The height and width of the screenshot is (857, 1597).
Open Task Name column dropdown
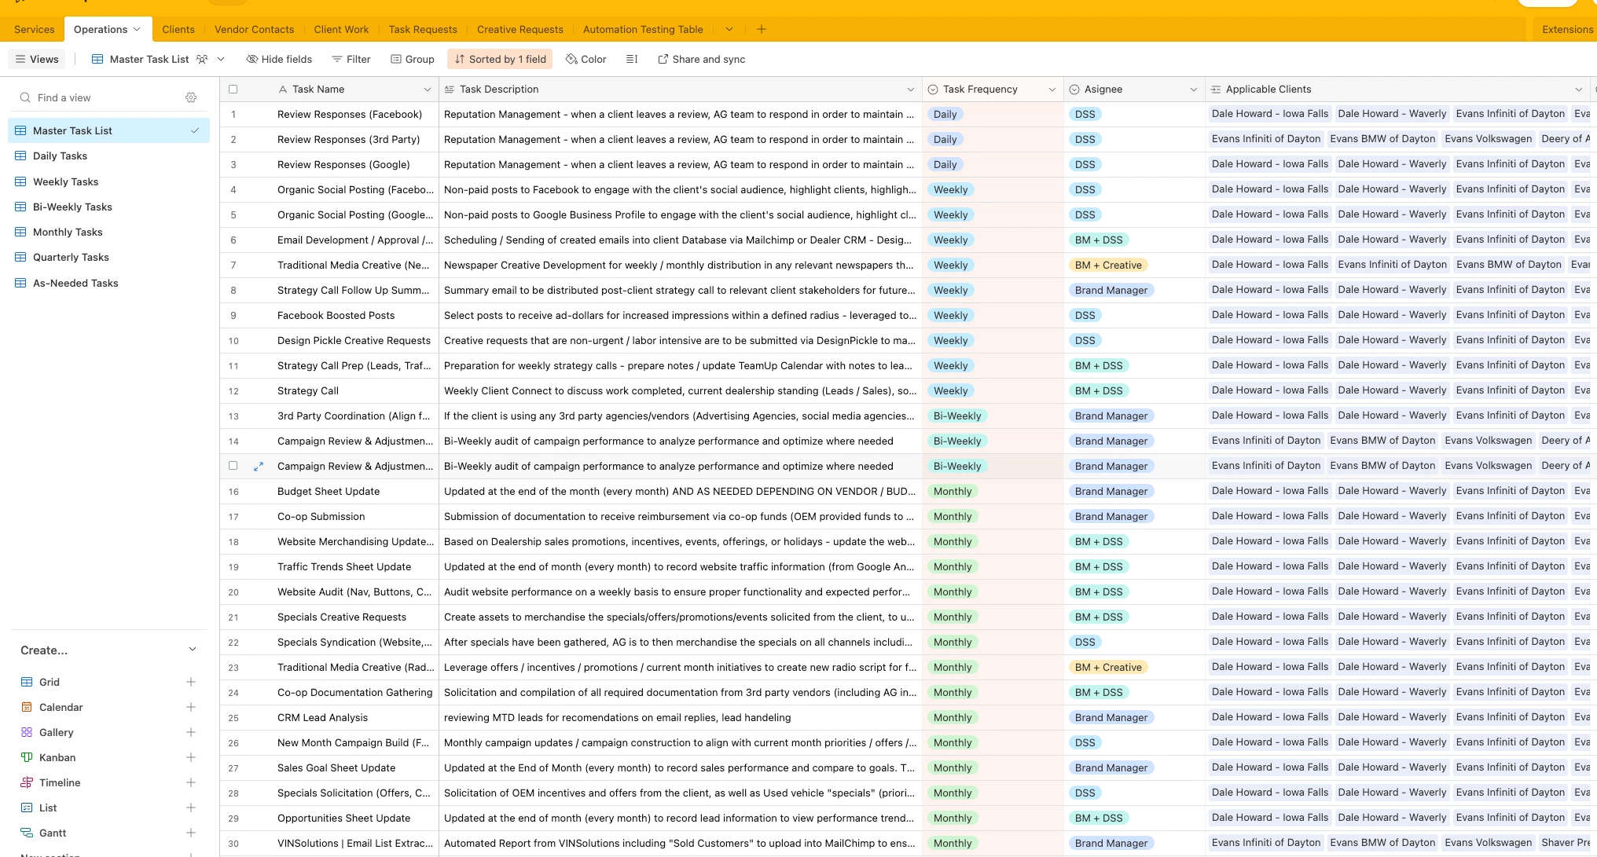[x=428, y=90]
